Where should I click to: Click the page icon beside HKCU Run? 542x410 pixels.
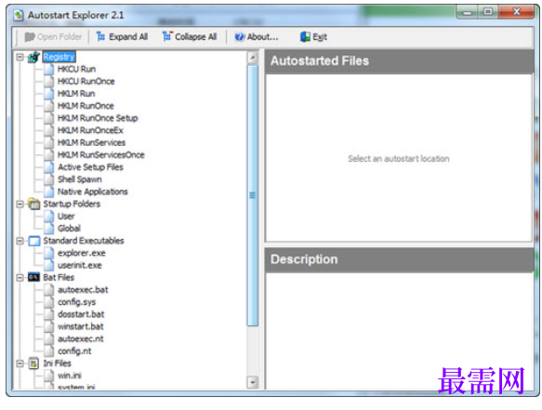click(49, 69)
